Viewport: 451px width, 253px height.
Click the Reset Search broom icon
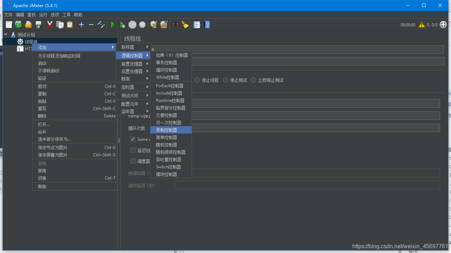click(185, 25)
